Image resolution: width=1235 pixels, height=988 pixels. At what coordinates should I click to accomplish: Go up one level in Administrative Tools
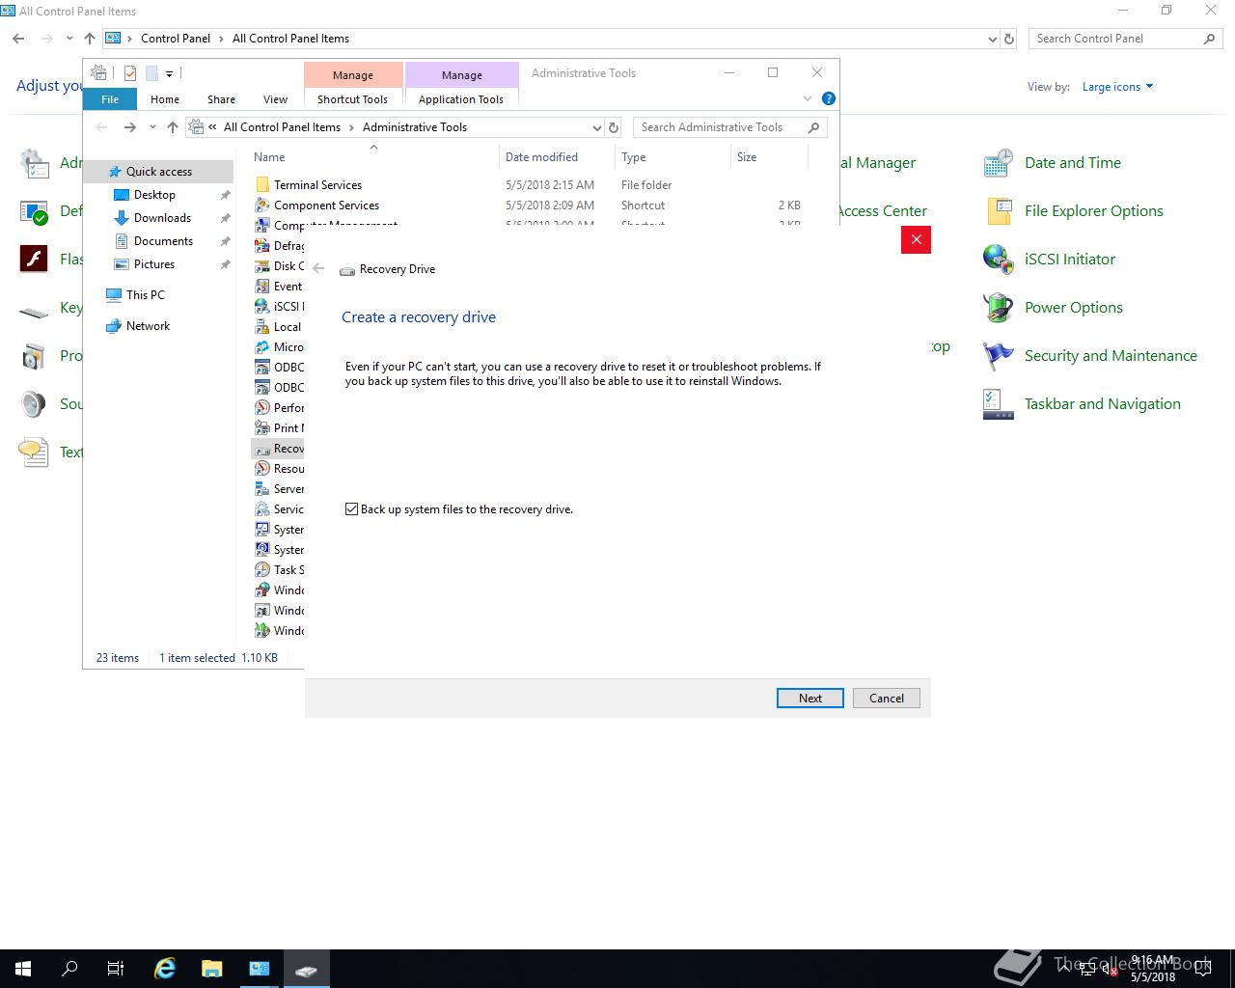click(x=173, y=127)
